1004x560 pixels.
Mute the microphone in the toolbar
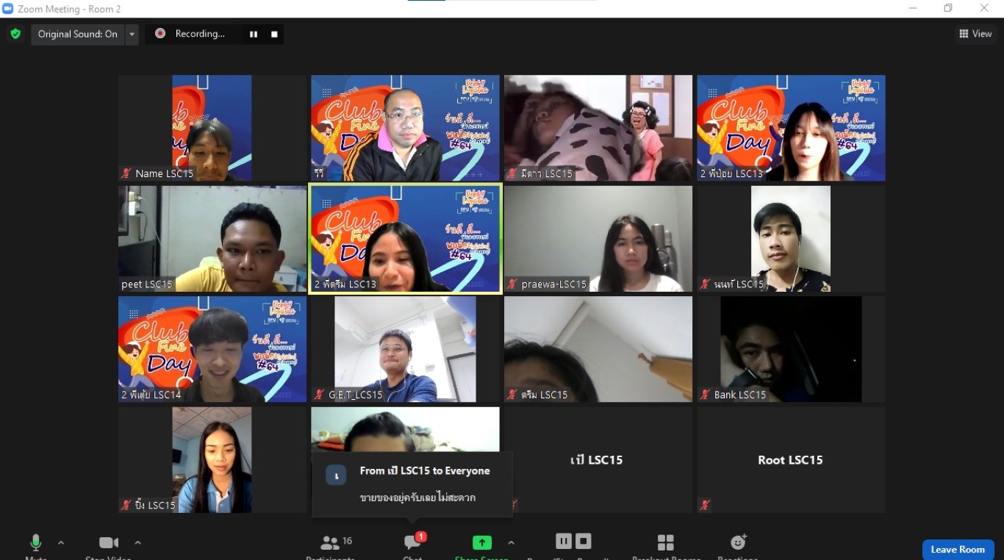pyautogui.click(x=35, y=544)
